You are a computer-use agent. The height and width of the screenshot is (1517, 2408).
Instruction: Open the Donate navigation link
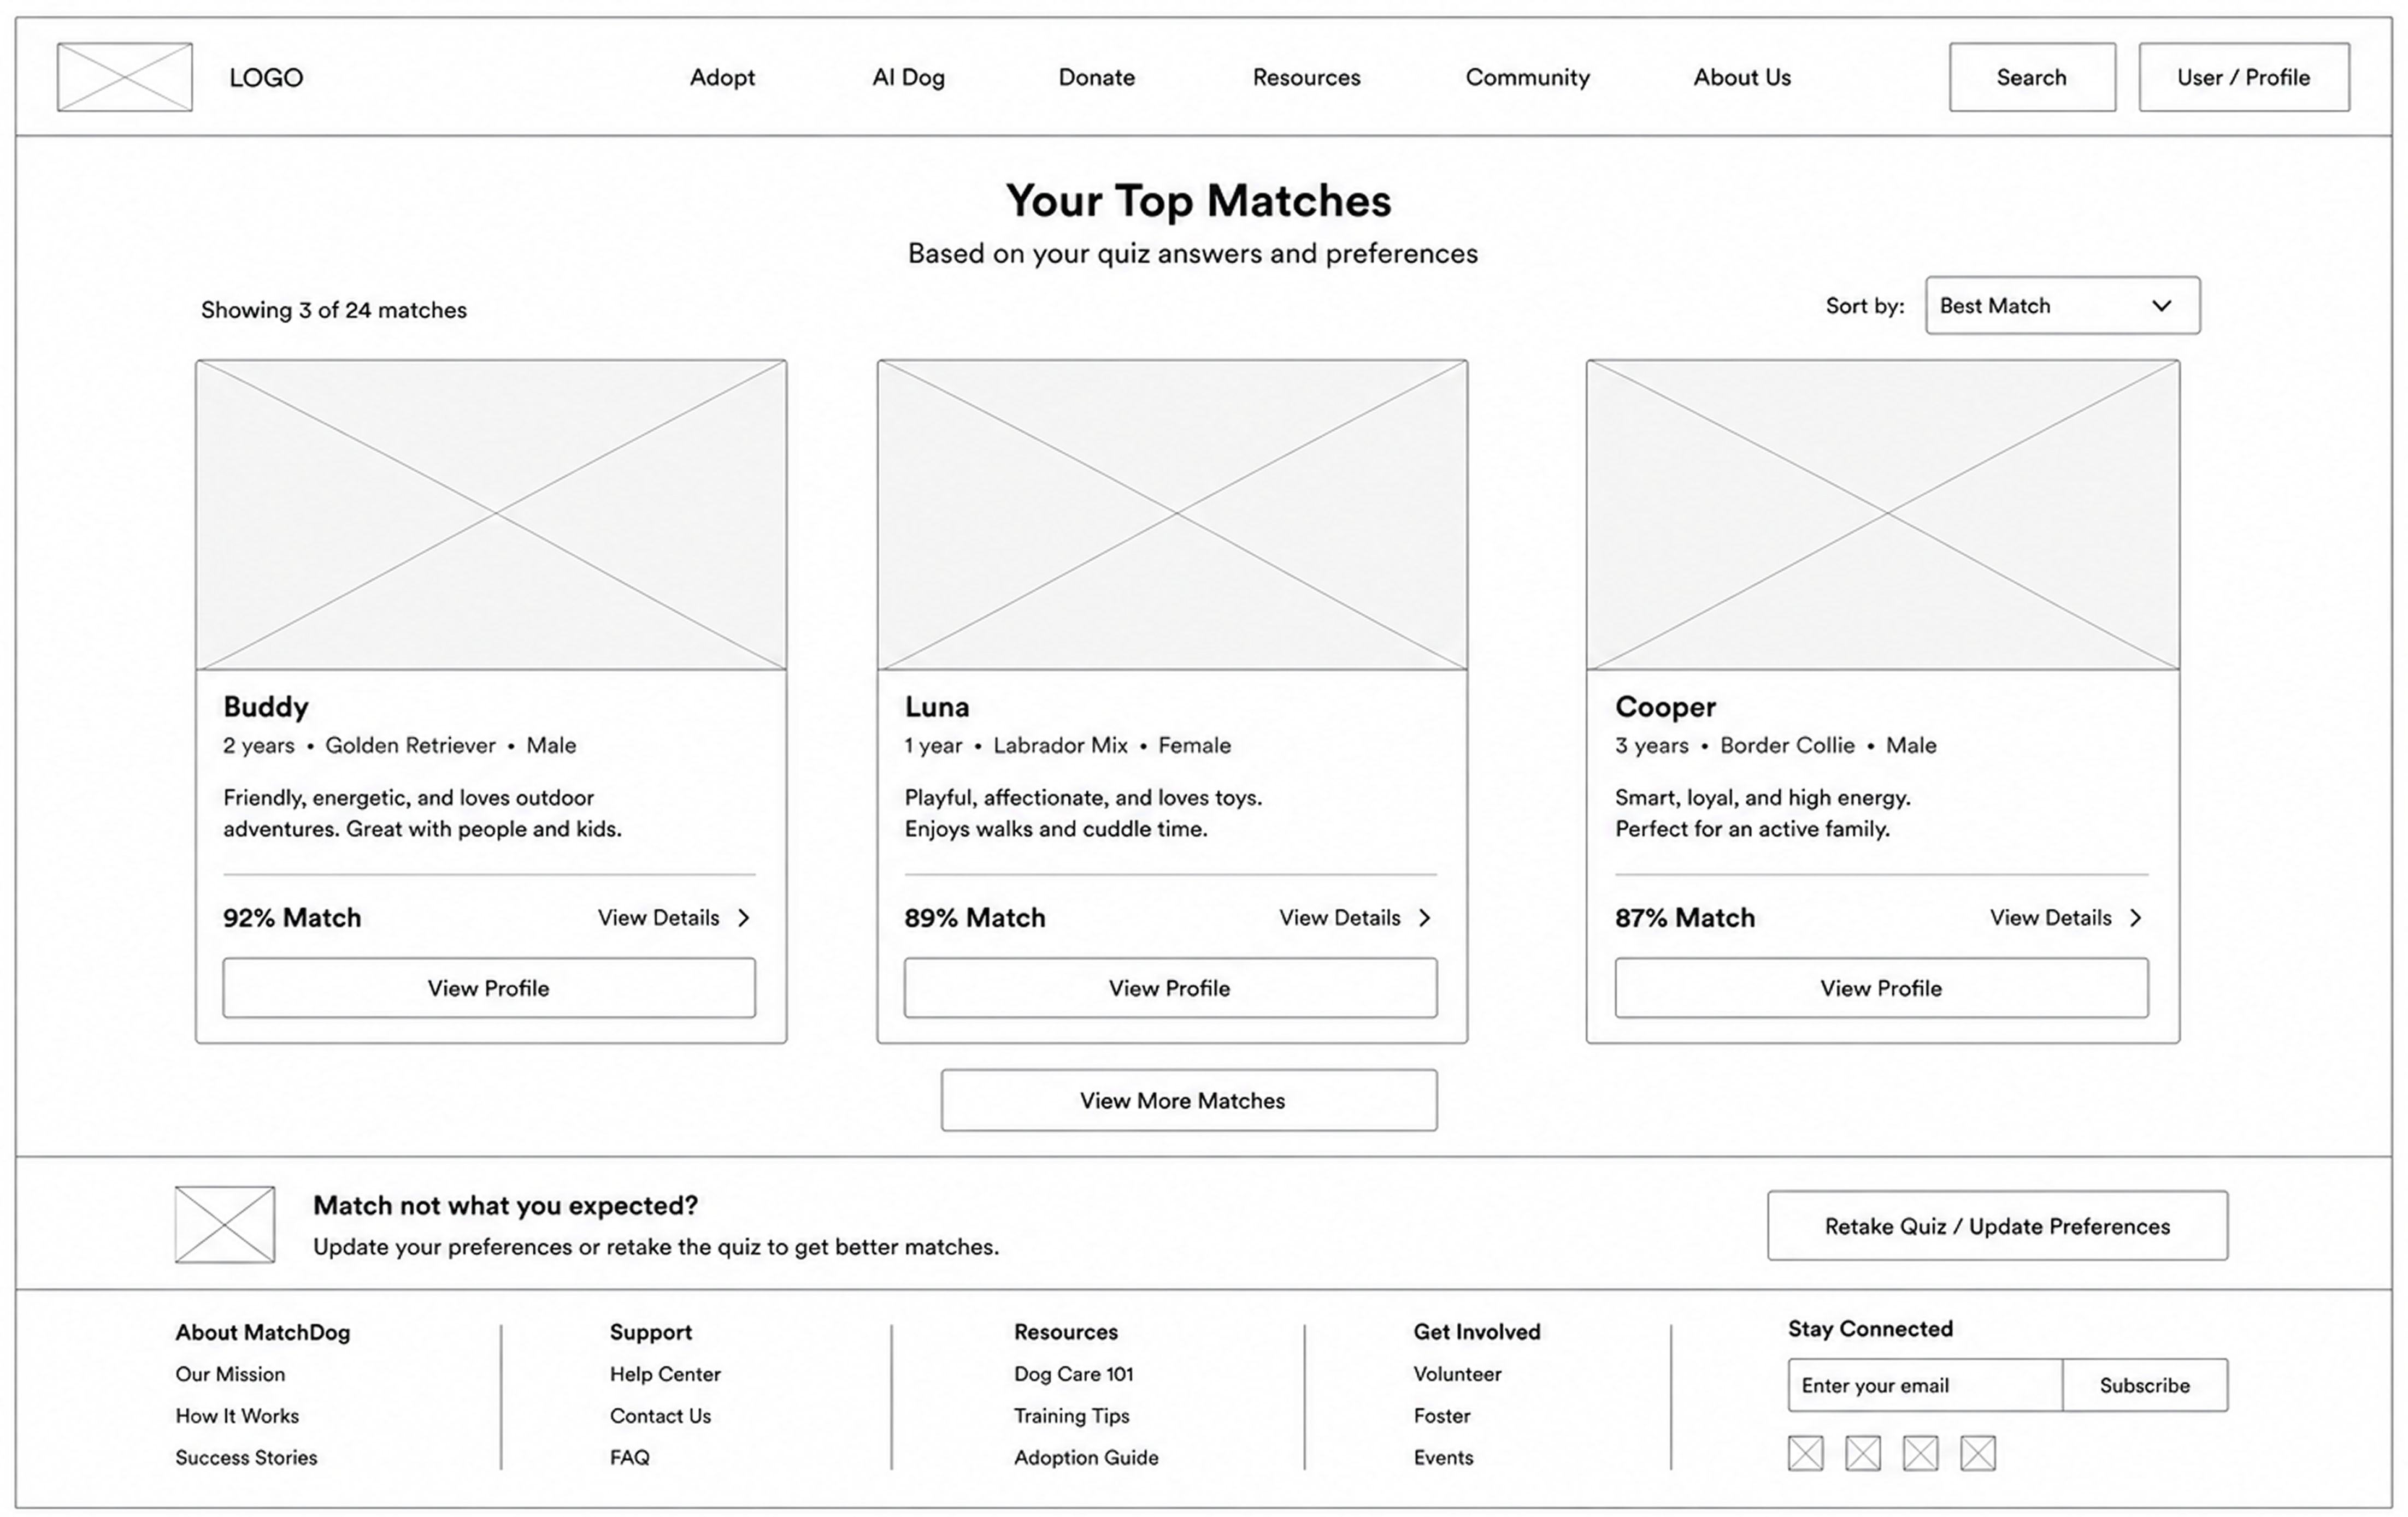pyautogui.click(x=1097, y=78)
